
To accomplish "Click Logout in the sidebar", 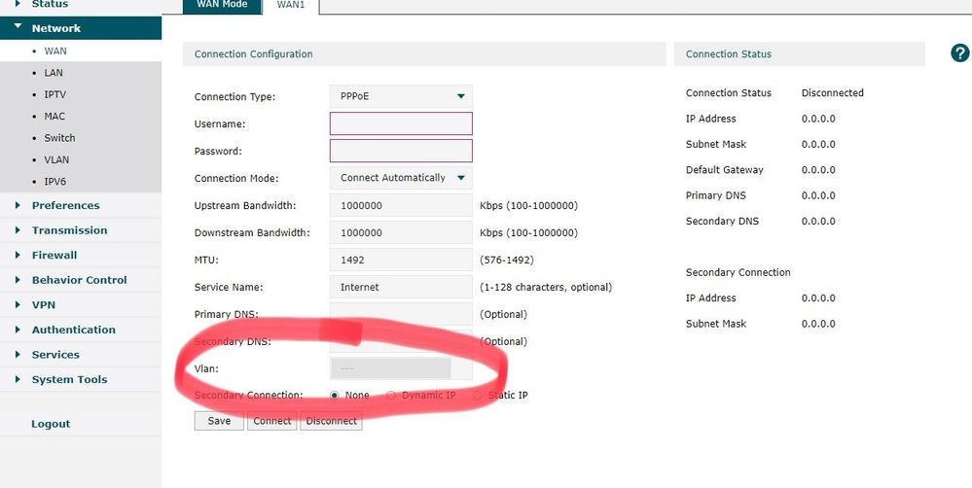I will (51, 424).
